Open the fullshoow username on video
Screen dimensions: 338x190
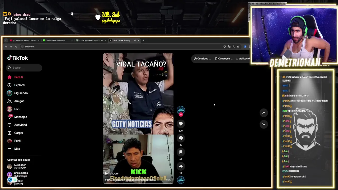(x=112, y=173)
